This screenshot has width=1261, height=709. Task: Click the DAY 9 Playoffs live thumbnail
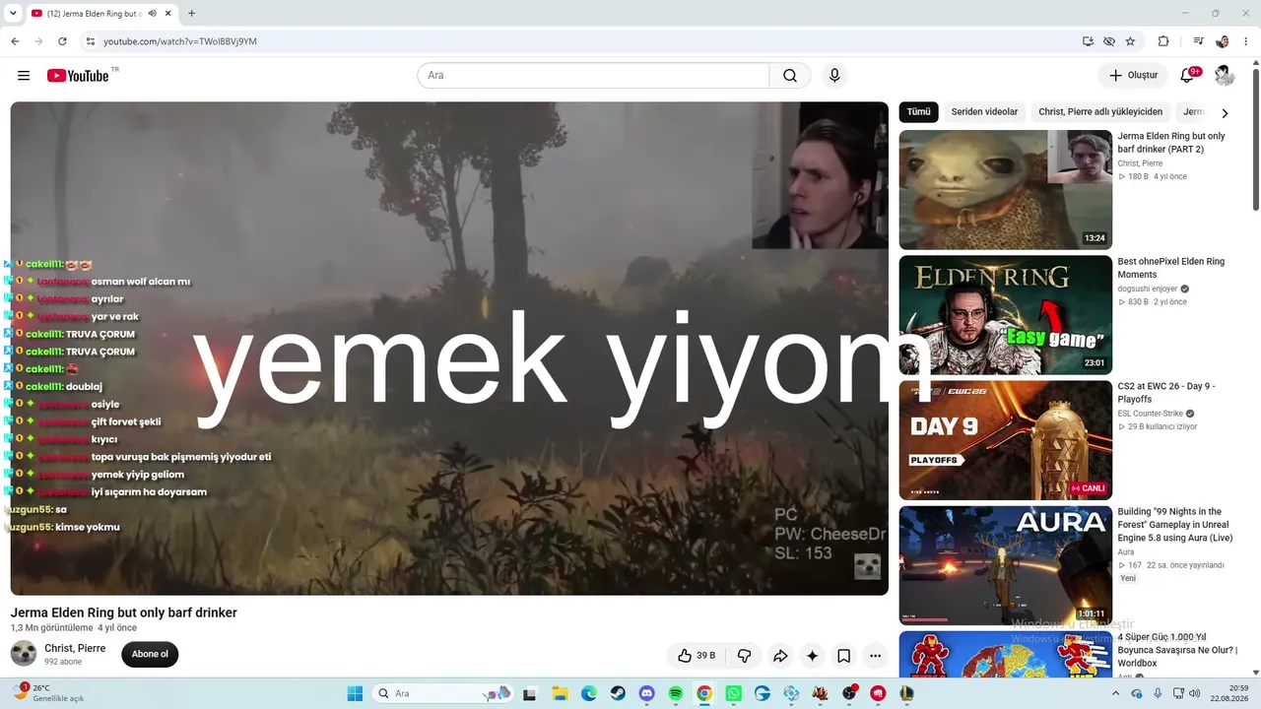pos(1006,440)
